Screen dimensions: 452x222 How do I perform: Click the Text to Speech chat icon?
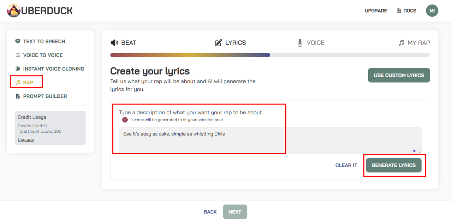[x=18, y=41]
